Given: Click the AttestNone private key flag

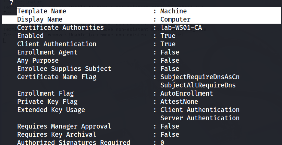Looking at the screenshot, I should [179, 101].
